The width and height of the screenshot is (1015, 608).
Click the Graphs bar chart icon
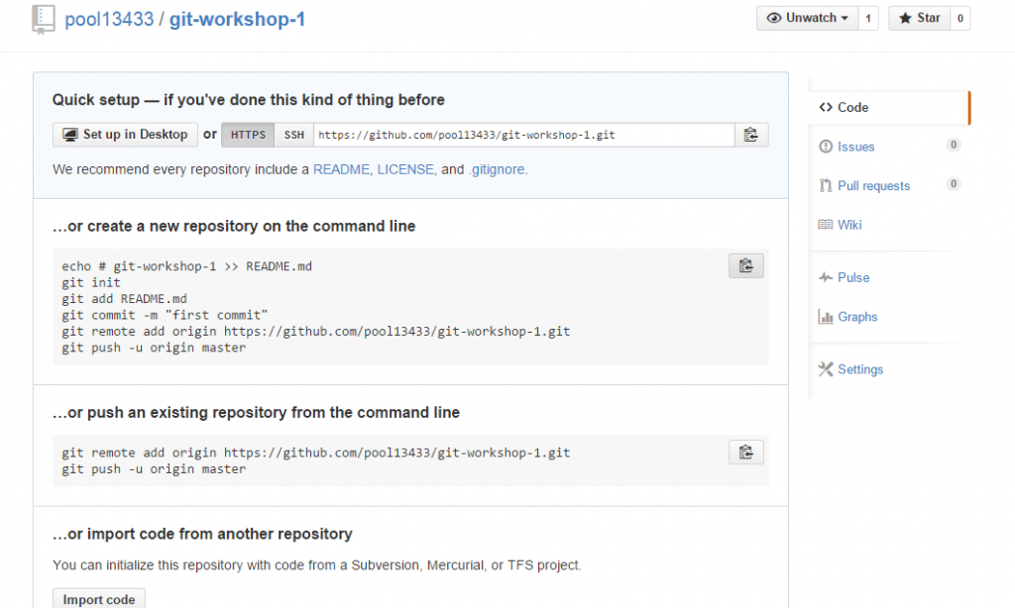tap(827, 316)
